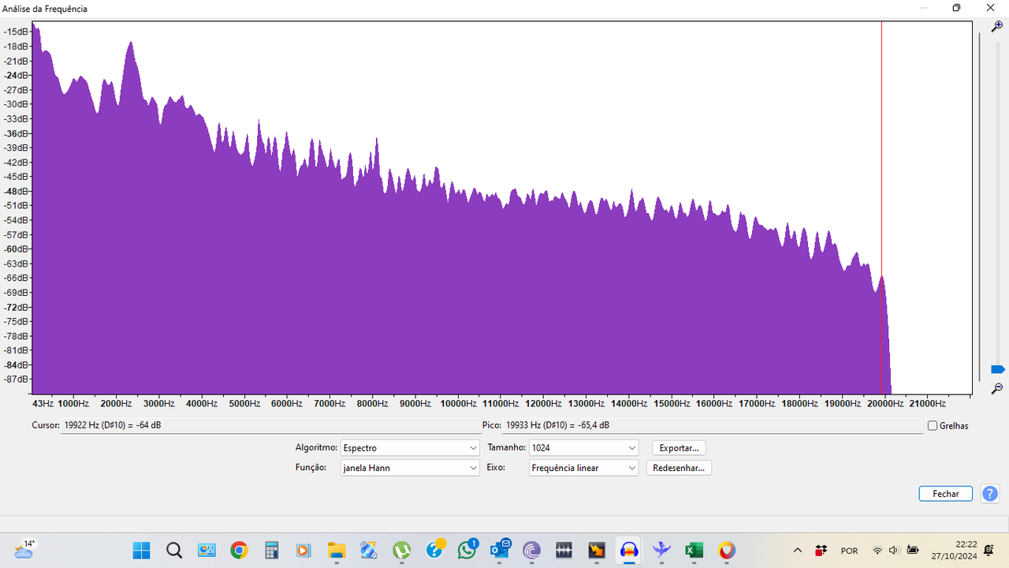The height and width of the screenshot is (568, 1009).
Task: Click the red peak line in spectrum
Action: [x=881, y=207]
